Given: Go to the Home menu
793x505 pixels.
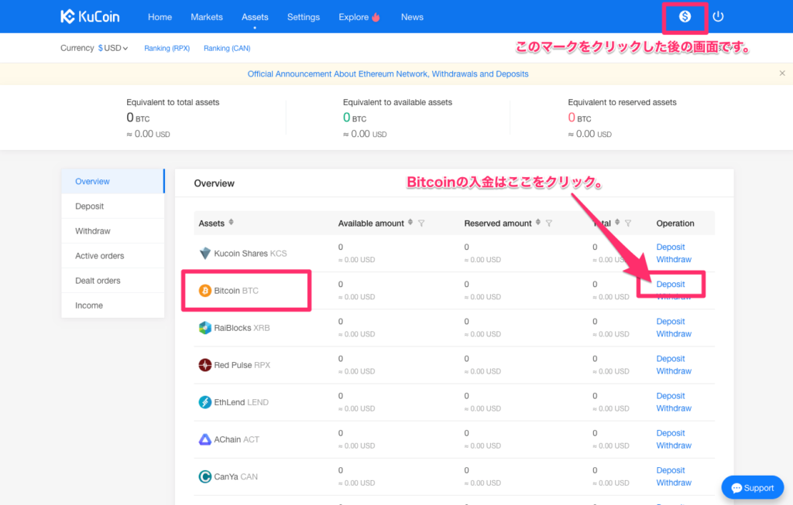Looking at the screenshot, I should (x=160, y=17).
